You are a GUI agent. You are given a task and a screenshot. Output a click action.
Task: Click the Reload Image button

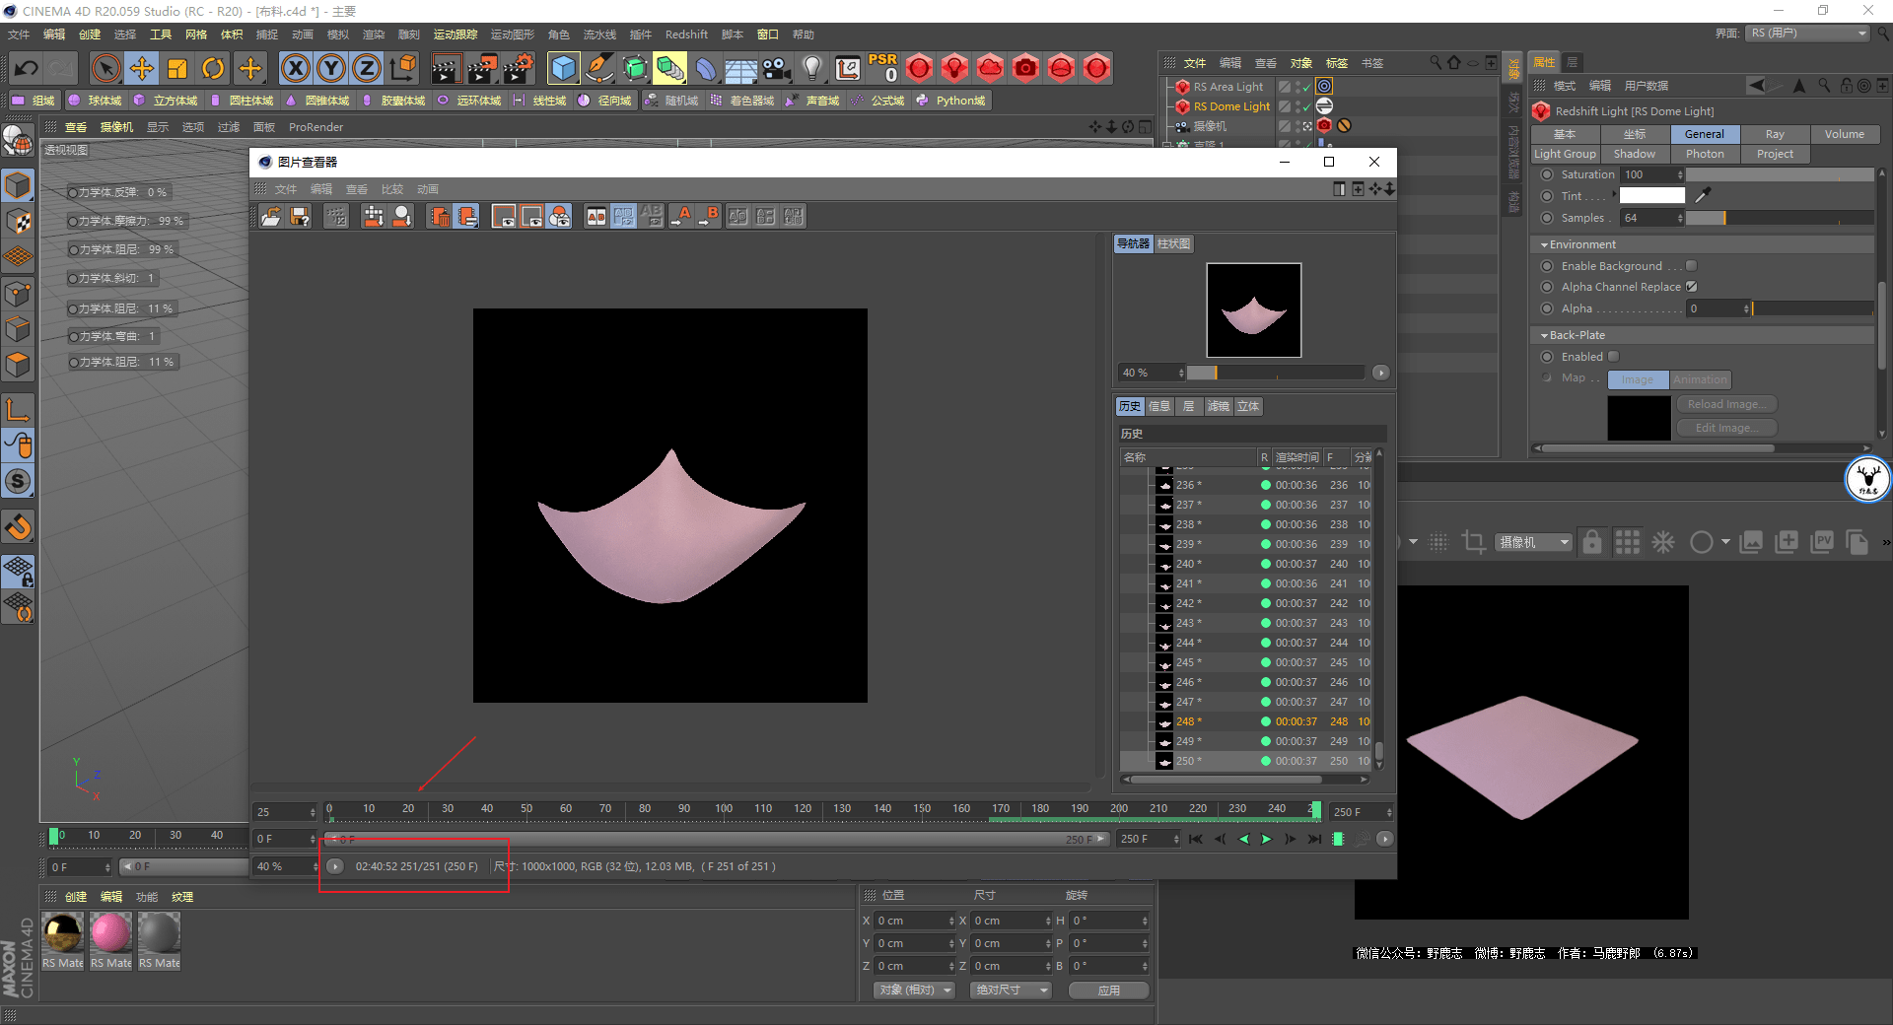point(1726,404)
